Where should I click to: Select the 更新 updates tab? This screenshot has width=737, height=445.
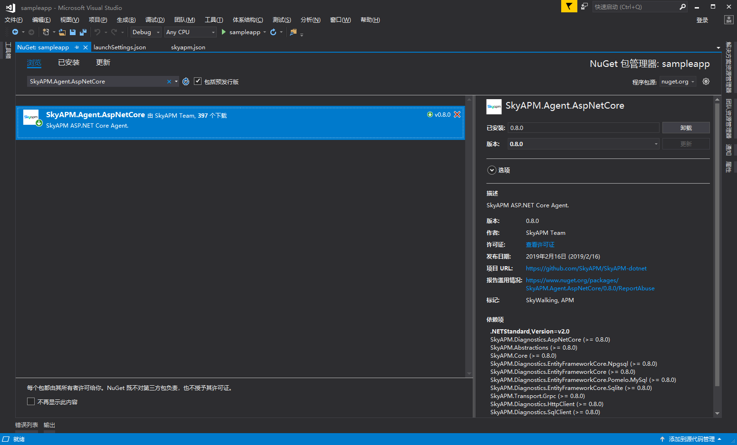click(103, 63)
